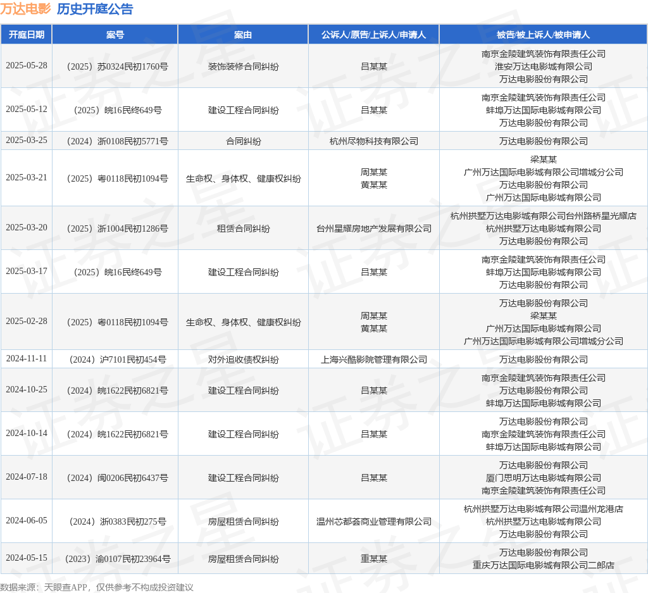Click 生命权、身体权、健康权纠纷 in 2025-03-21 row
Viewport: 648px width, 593px height.
[243, 178]
